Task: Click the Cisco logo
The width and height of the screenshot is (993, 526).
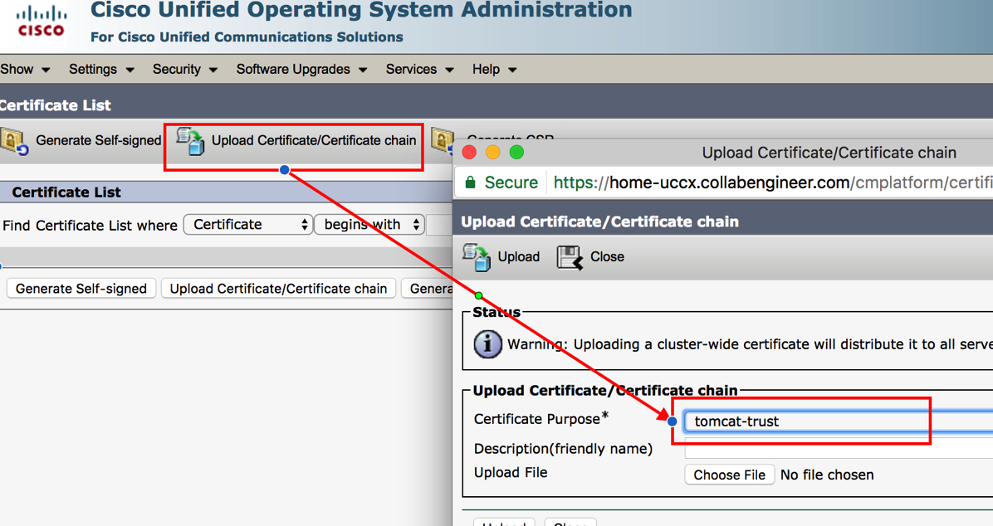Action: click(x=42, y=22)
